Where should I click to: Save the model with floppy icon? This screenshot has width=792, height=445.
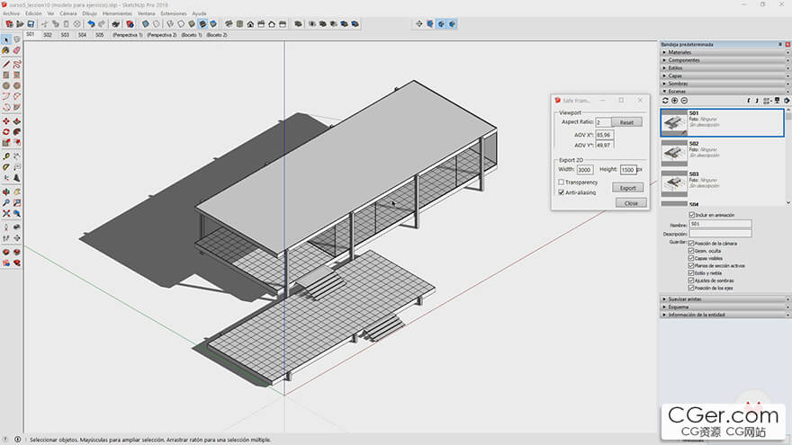pos(31,23)
